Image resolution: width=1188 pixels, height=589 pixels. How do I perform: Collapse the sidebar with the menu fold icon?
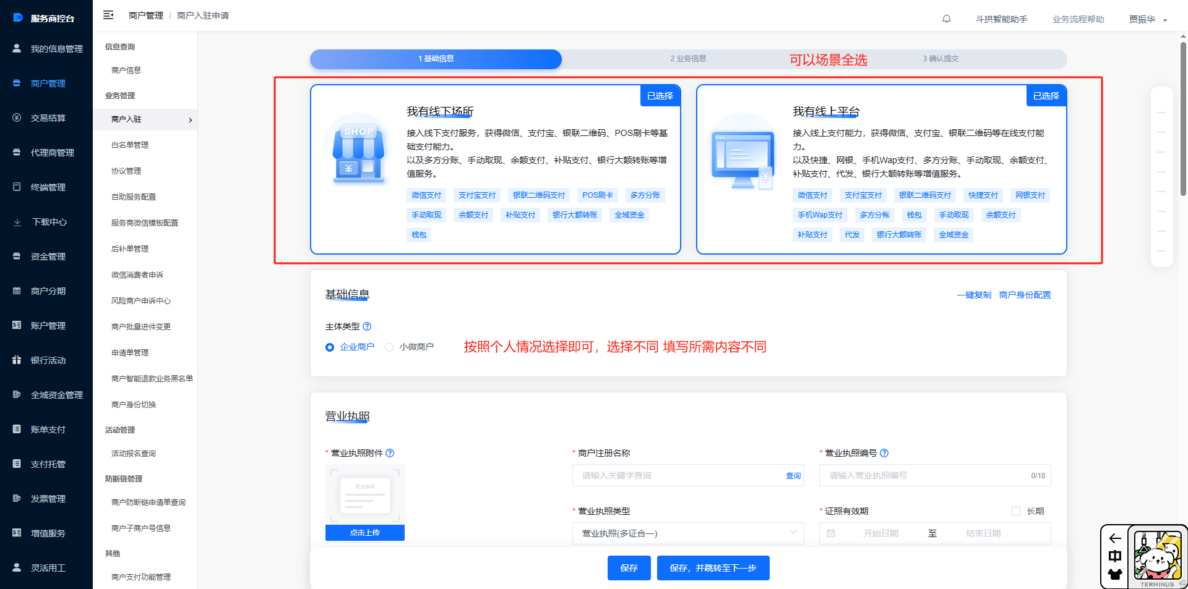point(108,15)
